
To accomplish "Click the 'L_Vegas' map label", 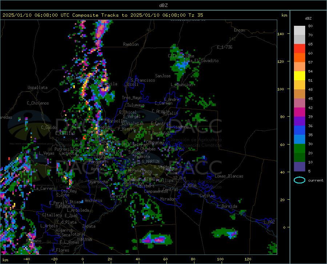I will [47, 153].
